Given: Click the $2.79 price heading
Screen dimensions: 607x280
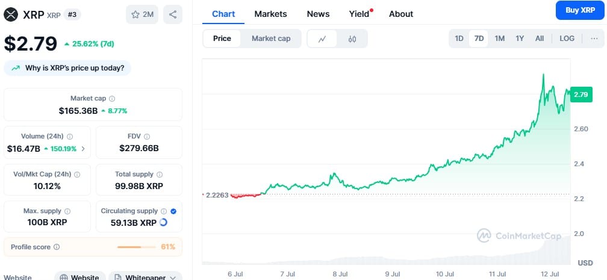Looking at the screenshot, I should coord(31,43).
